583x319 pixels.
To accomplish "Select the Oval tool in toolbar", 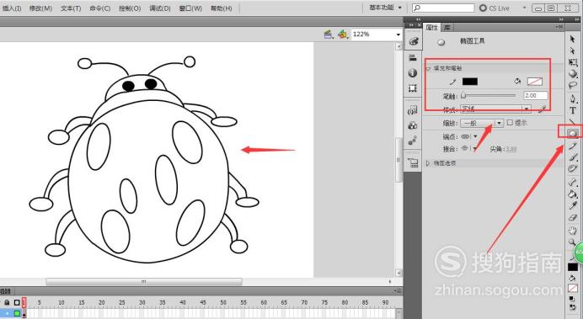I will [573, 133].
